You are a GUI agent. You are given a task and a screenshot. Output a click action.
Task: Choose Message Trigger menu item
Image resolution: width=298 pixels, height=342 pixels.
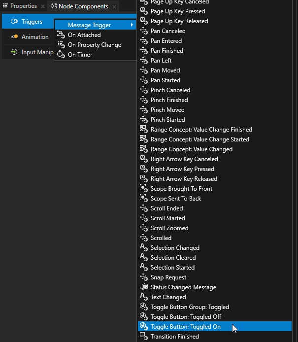pyautogui.click(x=95, y=25)
